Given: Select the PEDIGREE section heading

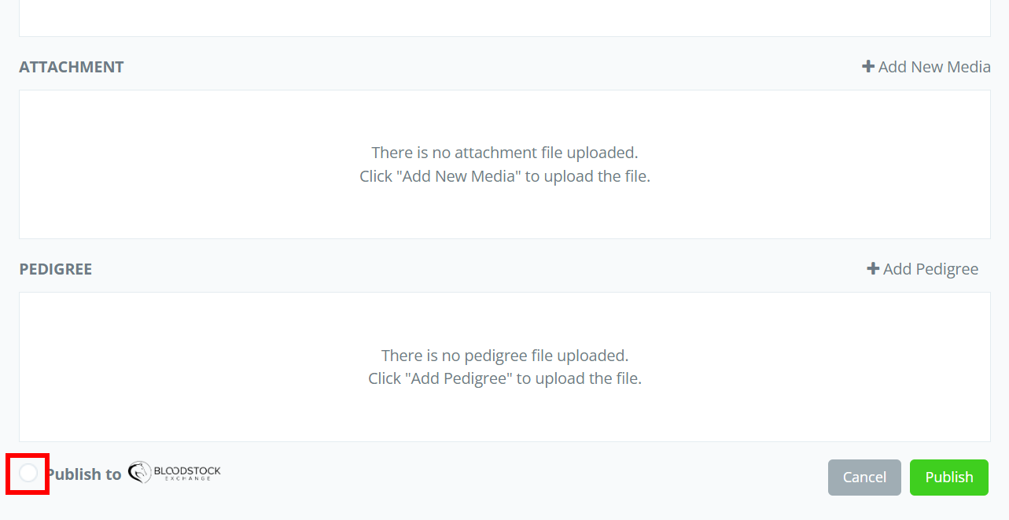Looking at the screenshot, I should click(56, 269).
